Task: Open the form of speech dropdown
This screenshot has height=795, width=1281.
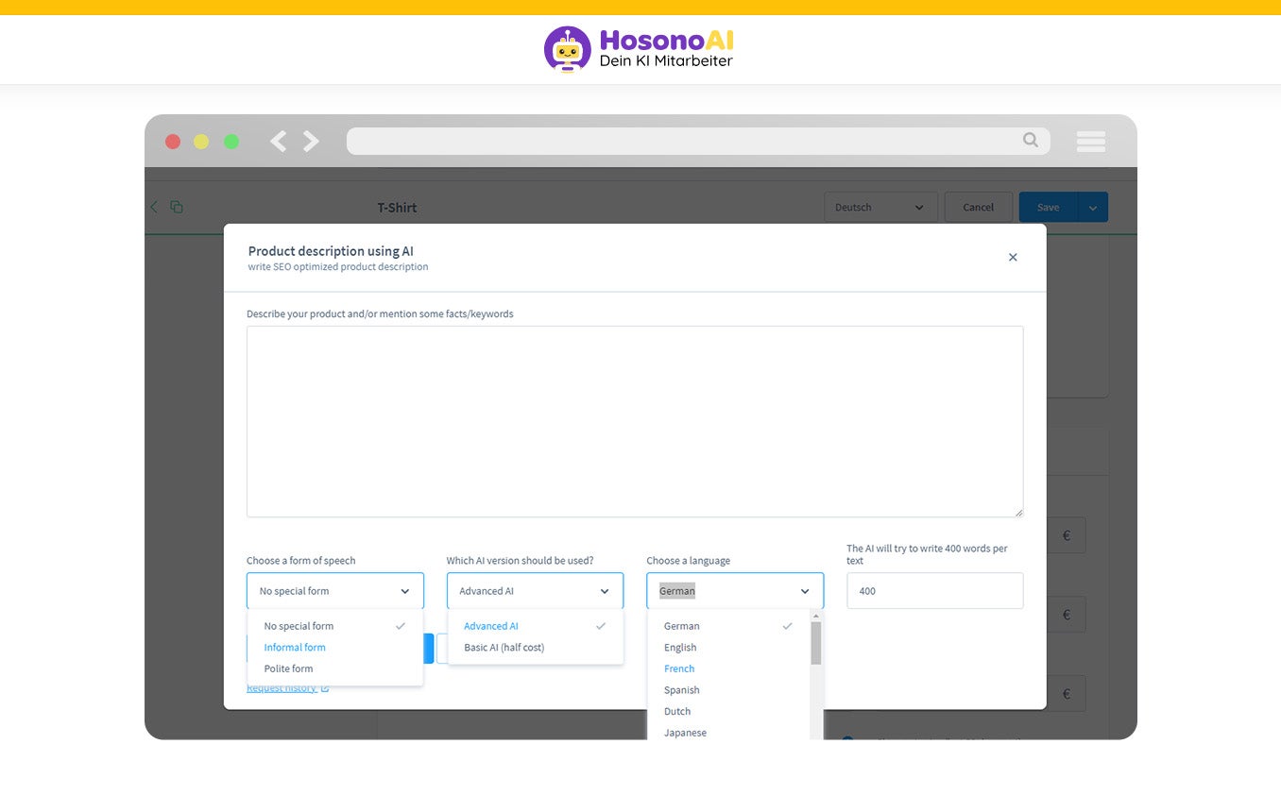Action: point(335,591)
